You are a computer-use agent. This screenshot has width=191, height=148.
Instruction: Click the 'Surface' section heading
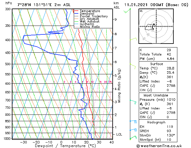(156, 64)
